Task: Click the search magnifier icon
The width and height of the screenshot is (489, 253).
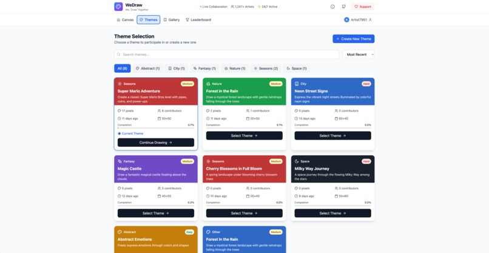Action: [118, 54]
